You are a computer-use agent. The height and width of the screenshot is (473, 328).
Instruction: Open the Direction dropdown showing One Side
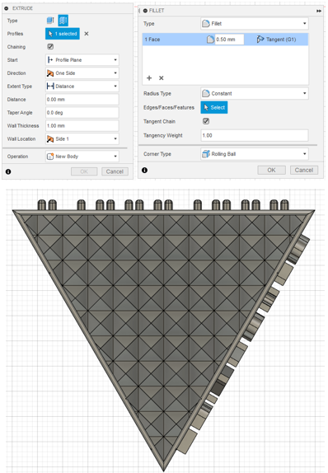pos(82,73)
